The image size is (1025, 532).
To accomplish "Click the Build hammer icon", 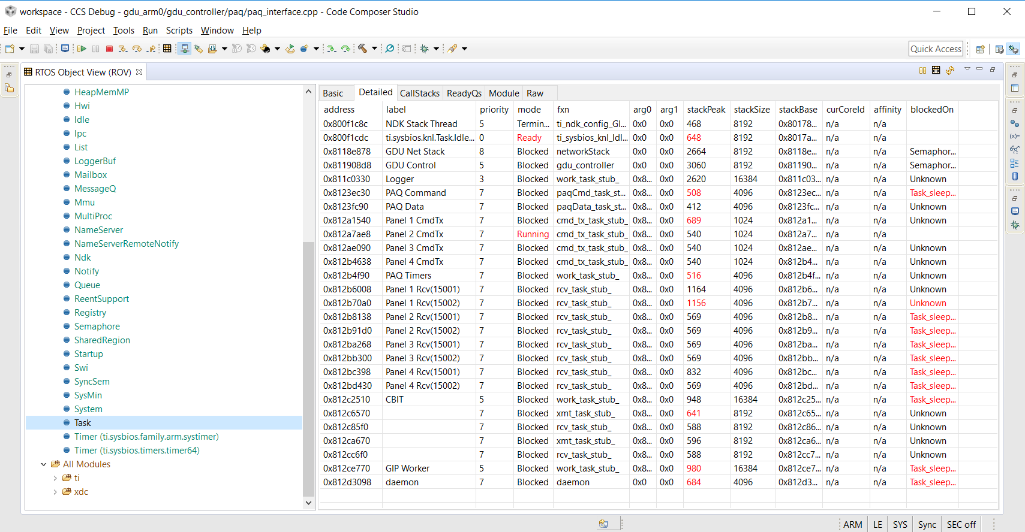I will pyautogui.click(x=363, y=49).
